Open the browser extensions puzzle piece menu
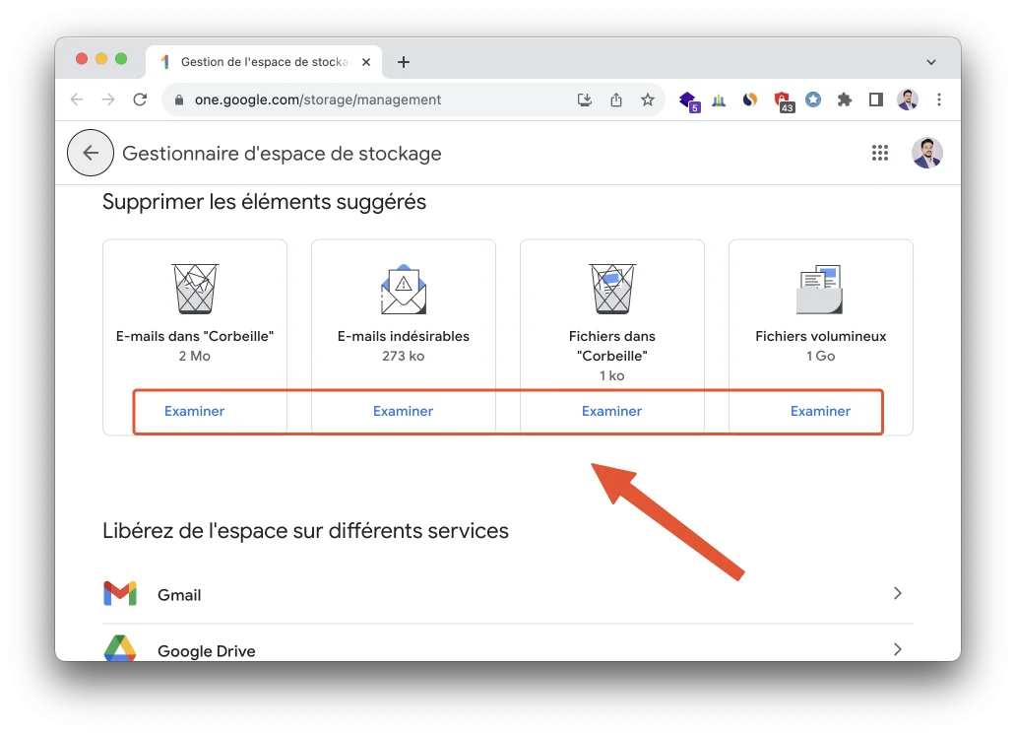 click(845, 100)
